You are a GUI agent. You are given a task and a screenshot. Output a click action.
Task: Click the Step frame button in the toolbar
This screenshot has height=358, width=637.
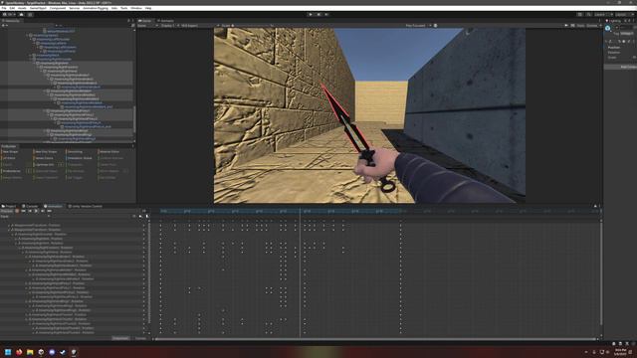click(x=326, y=15)
